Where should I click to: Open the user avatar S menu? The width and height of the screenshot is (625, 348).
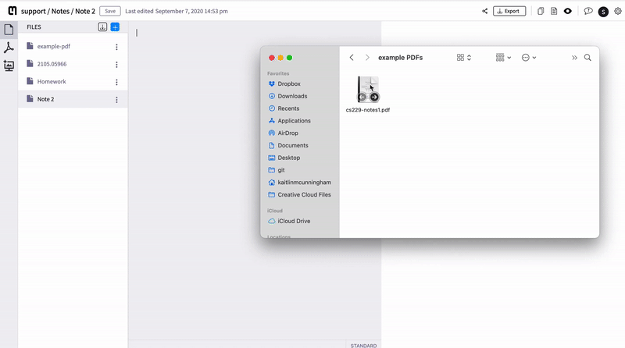click(x=603, y=12)
